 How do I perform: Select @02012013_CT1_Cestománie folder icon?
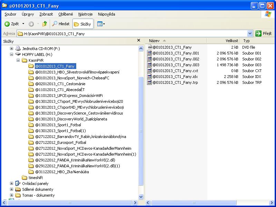(x=31, y=84)
